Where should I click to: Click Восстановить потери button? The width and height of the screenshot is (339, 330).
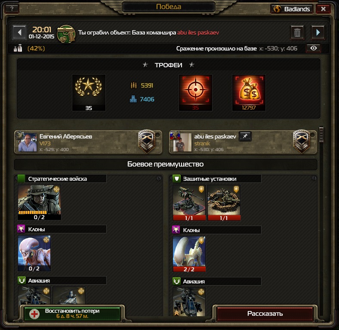[72, 314]
